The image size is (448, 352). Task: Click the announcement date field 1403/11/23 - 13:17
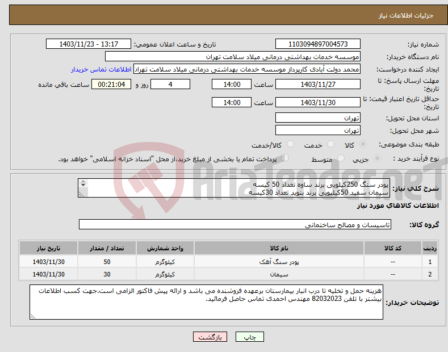pyautogui.click(x=89, y=44)
